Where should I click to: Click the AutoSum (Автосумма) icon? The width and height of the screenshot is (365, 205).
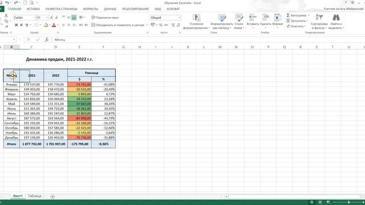click(288, 15)
